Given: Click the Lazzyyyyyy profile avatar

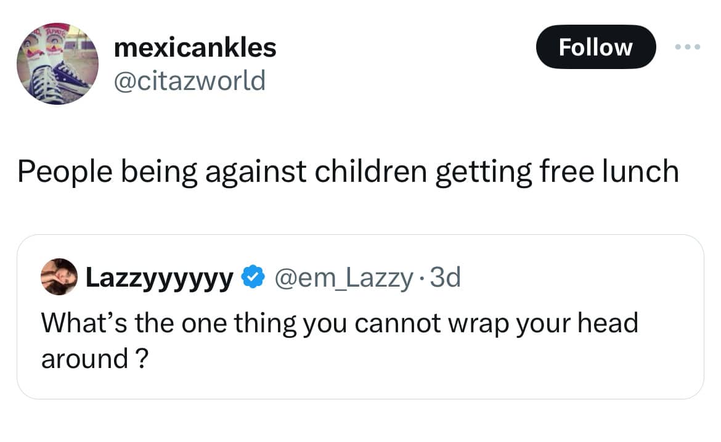Looking at the screenshot, I should tap(59, 277).
